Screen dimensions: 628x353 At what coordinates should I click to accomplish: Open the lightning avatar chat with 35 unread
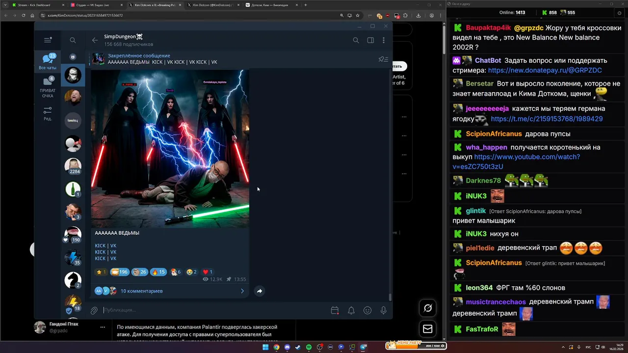pos(73,257)
